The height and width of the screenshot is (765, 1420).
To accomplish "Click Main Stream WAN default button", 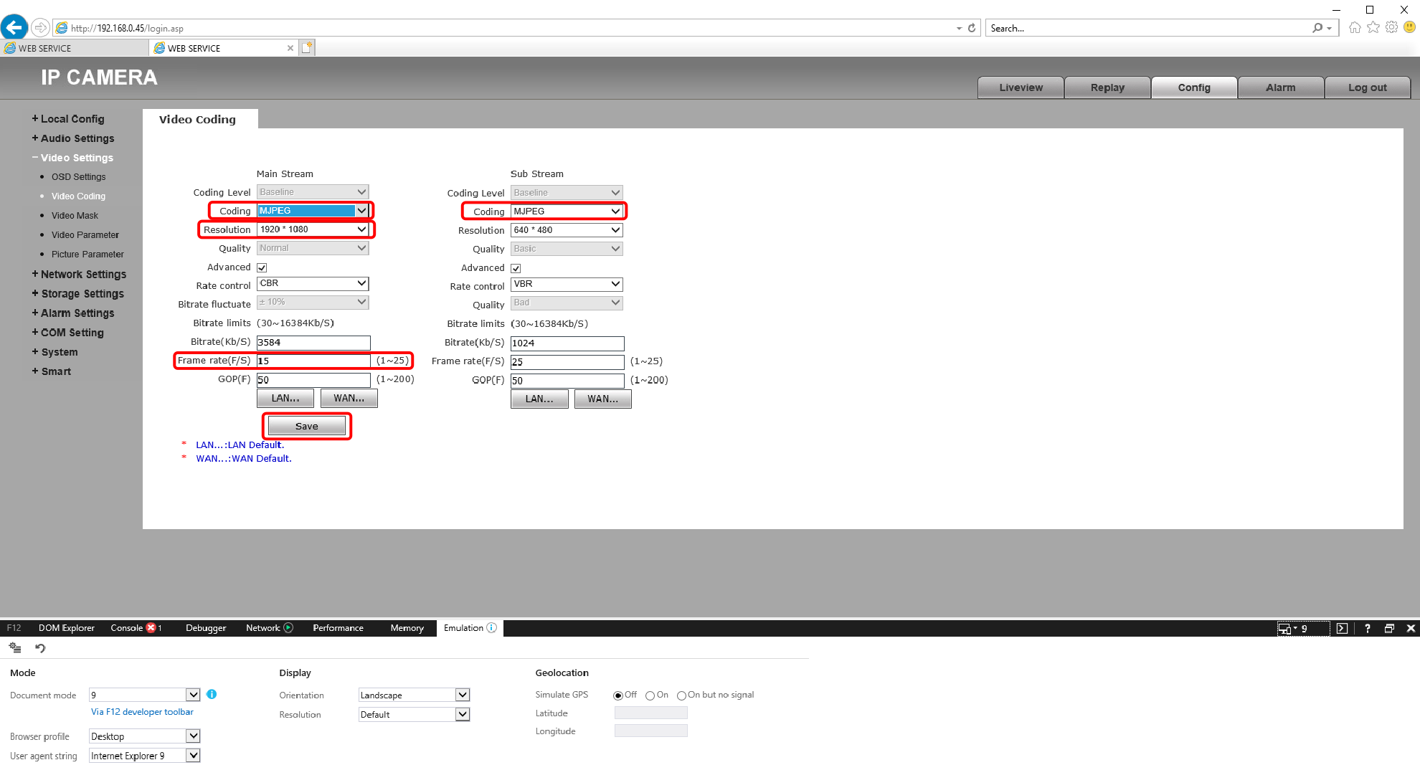I will (x=349, y=398).
